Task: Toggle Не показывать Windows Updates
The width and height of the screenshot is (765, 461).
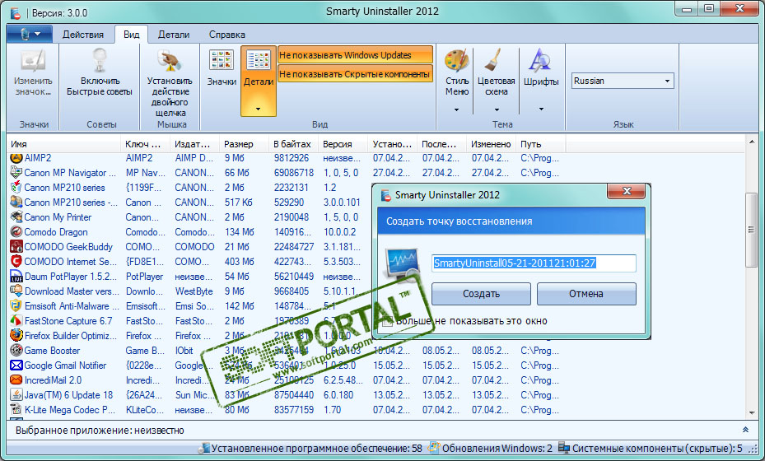Action: [x=355, y=55]
